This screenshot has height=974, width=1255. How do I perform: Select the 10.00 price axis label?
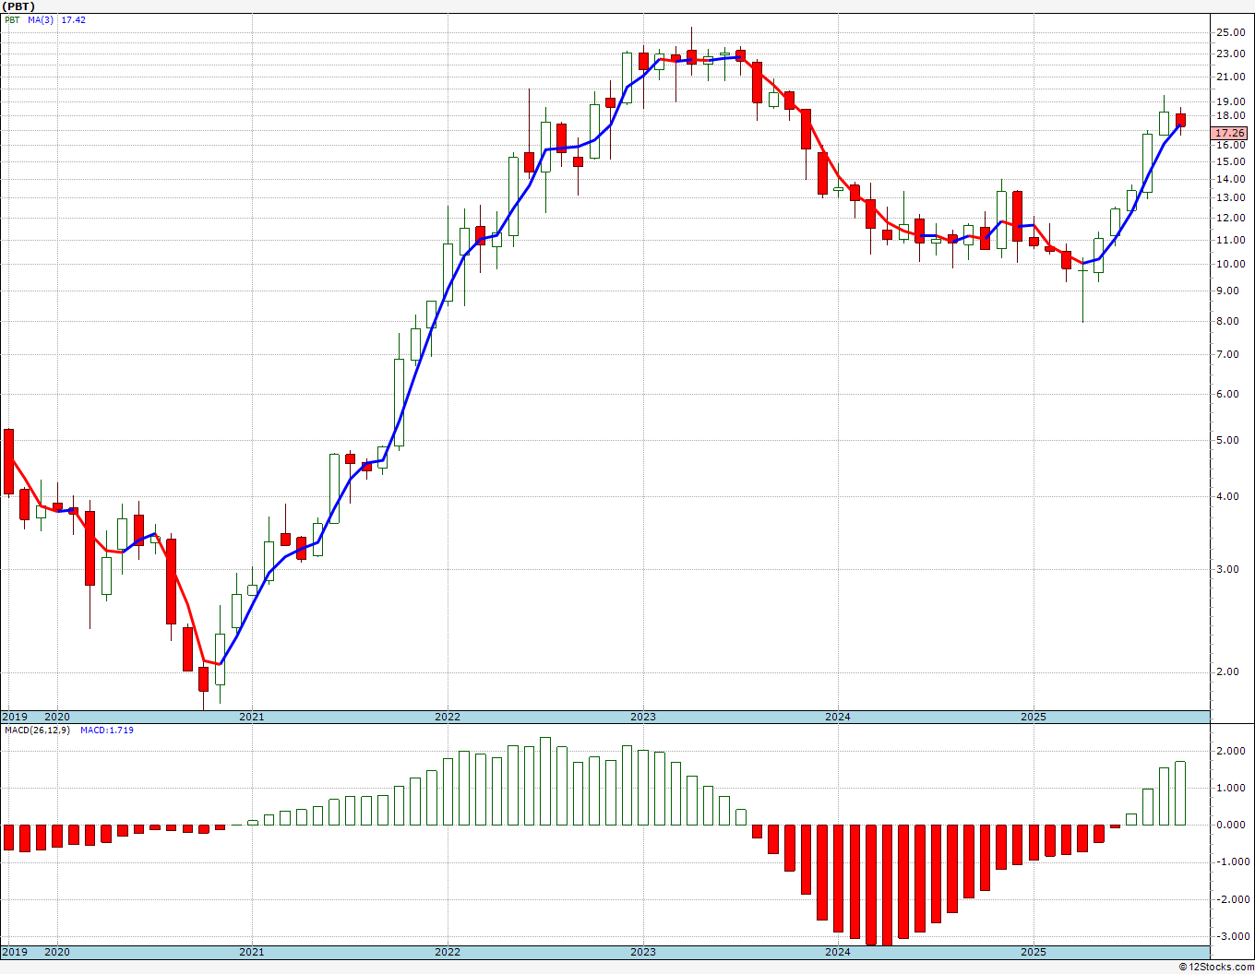(x=1230, y=264)
